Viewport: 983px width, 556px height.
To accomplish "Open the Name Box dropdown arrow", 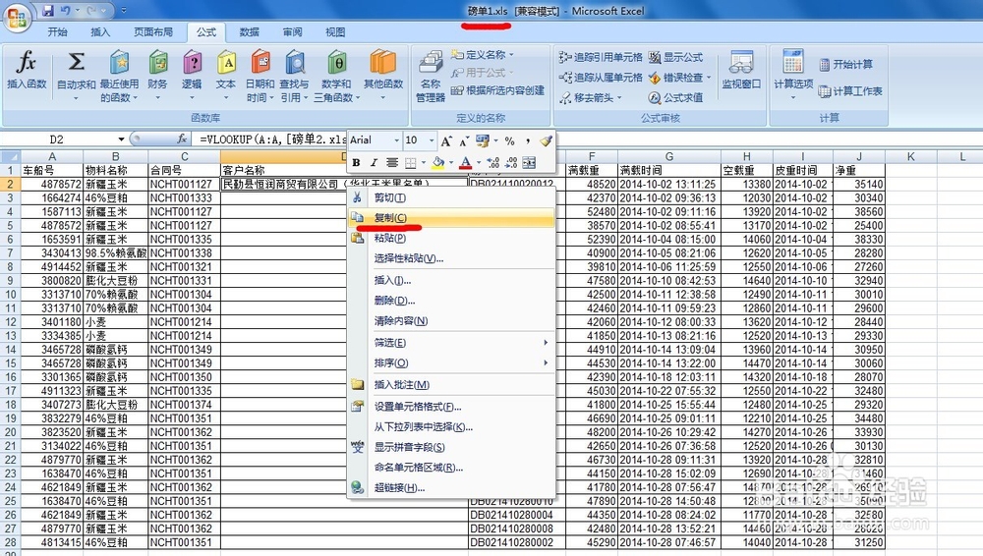I will click(121, 139).
